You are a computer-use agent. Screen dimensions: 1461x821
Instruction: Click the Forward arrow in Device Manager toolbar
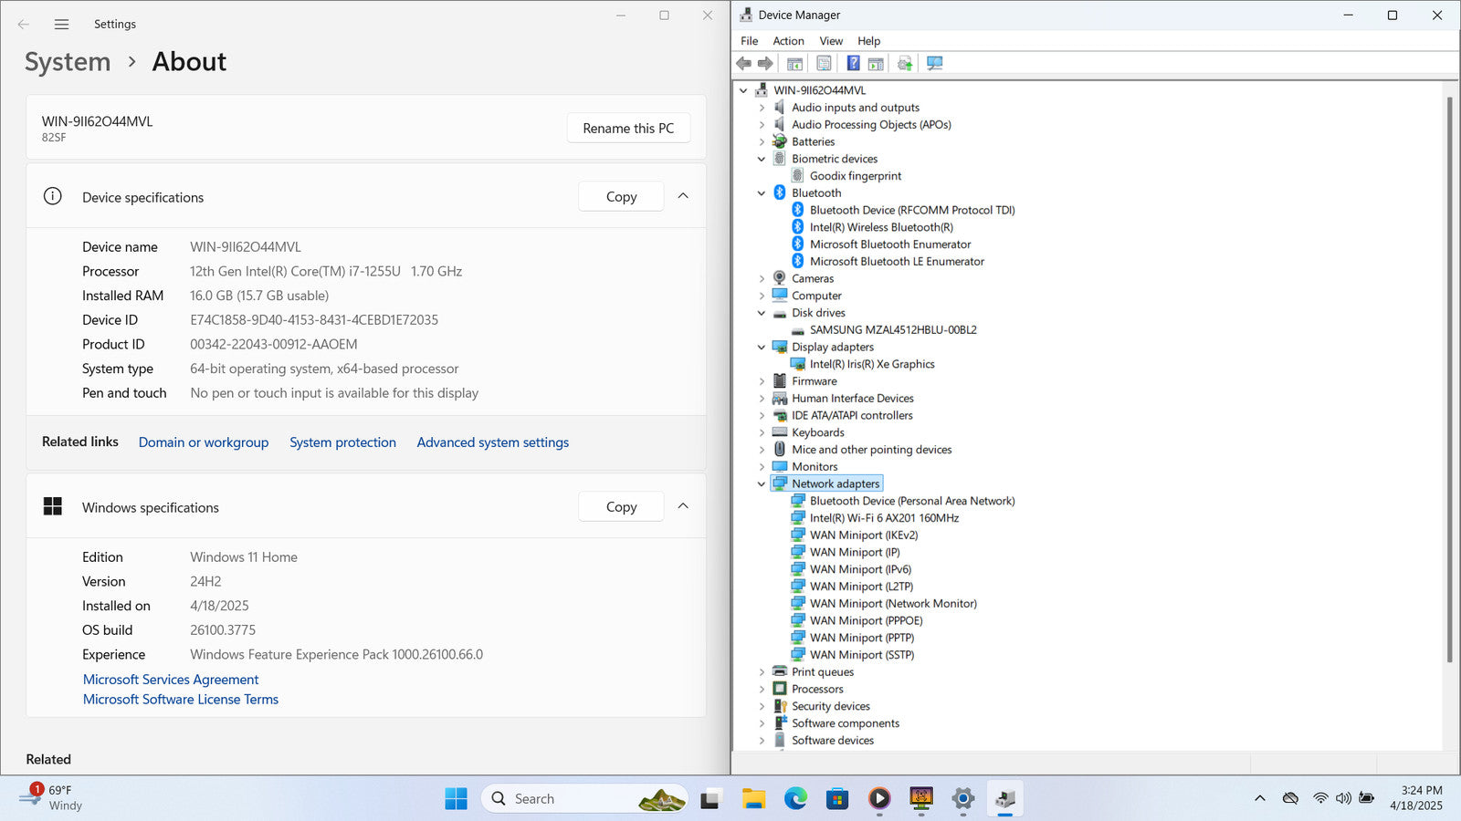tap(765, 63)
